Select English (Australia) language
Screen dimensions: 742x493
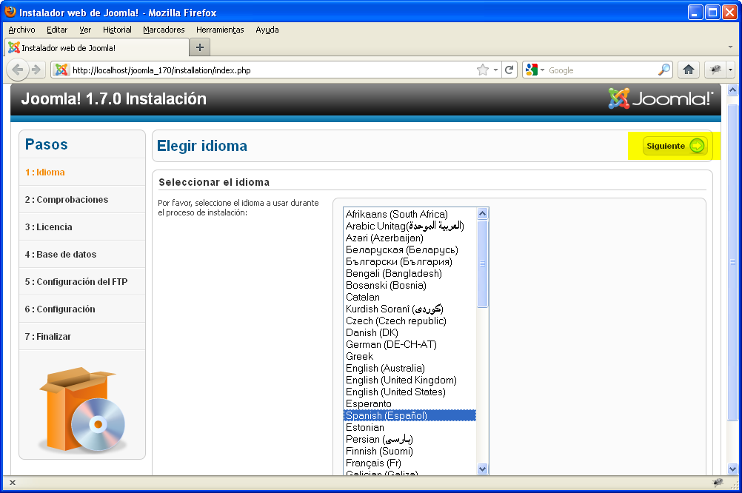pyautogui.click(x=410, y=368)
